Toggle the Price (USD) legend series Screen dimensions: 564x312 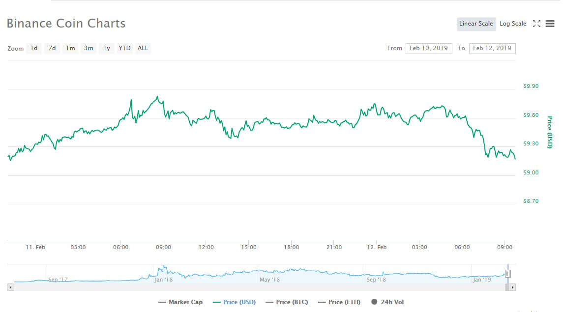coord(234,302)
